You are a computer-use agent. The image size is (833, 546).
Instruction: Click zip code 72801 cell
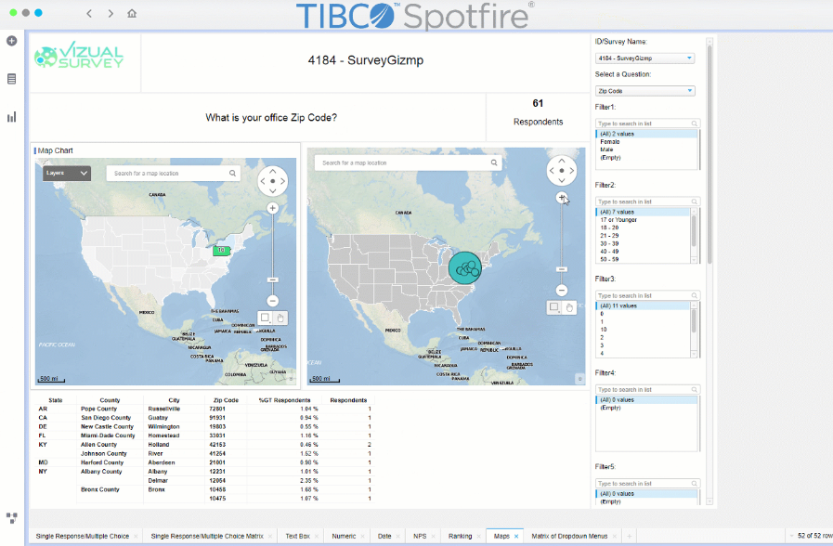pyautogui.click(x=217, y=409)
